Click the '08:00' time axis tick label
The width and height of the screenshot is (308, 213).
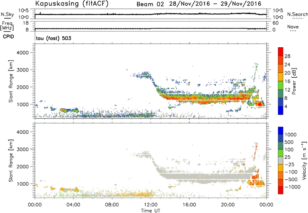click(112, 205)
